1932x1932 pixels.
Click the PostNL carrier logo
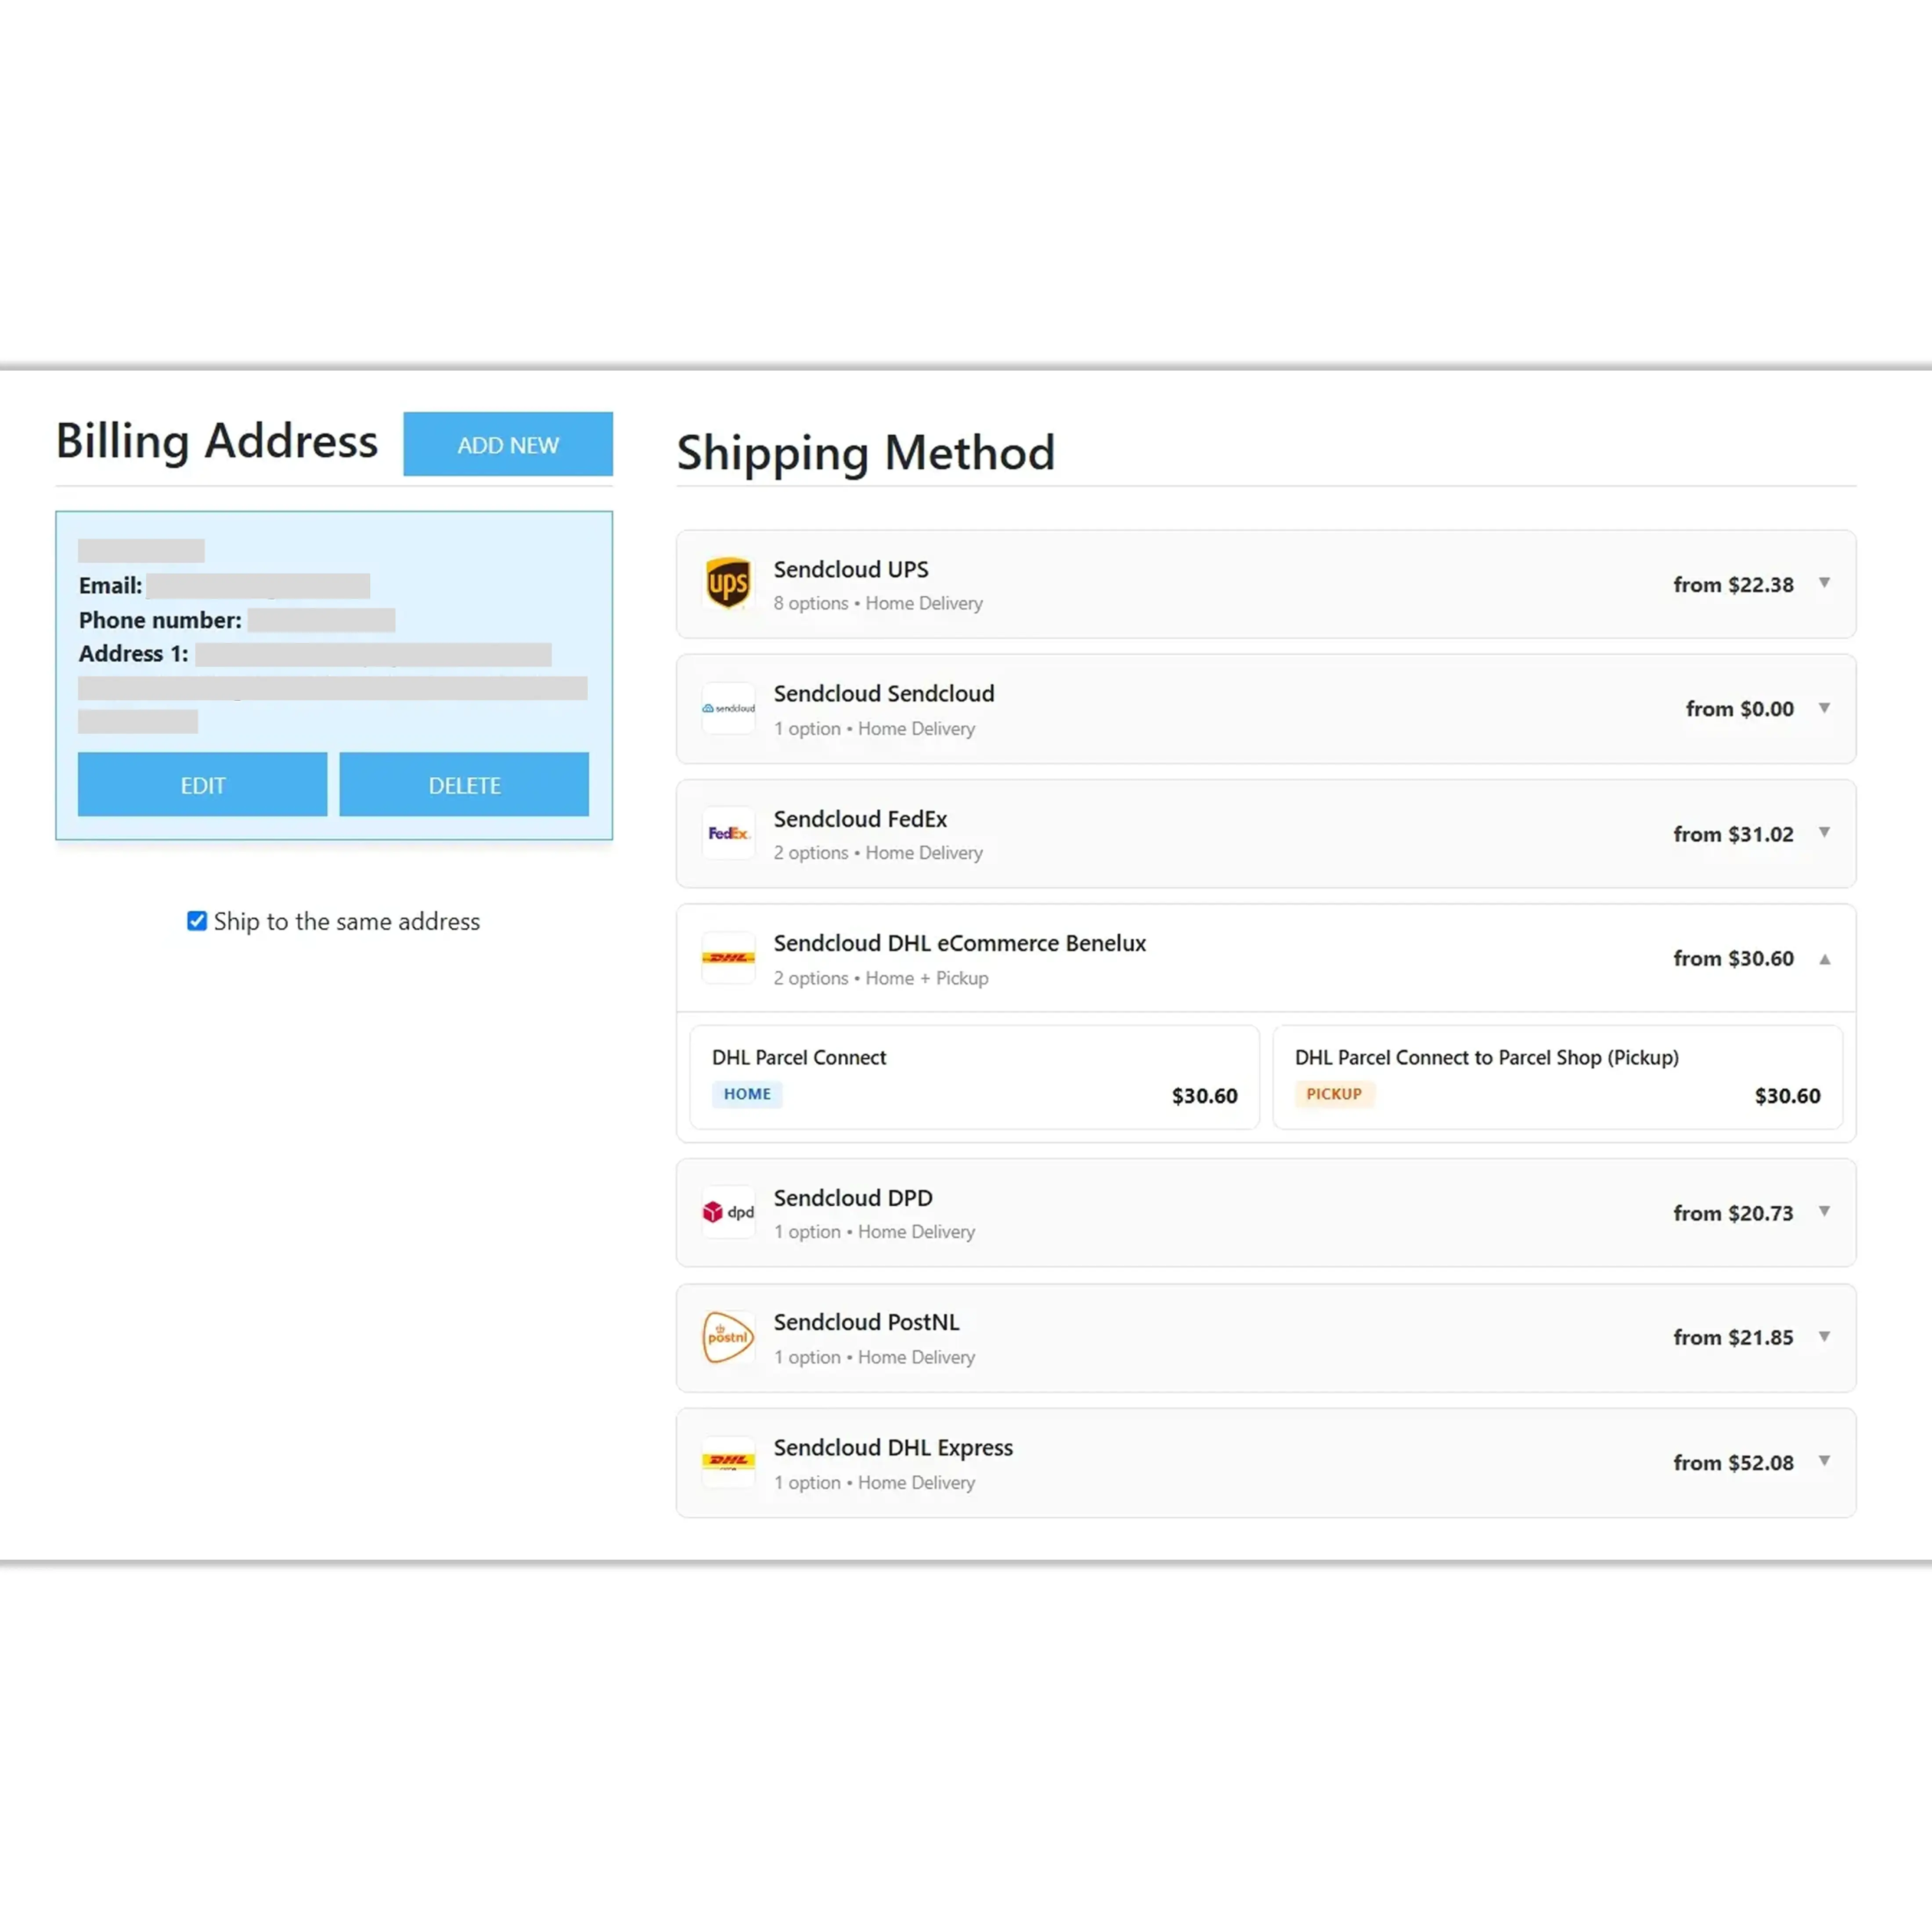pyautogui.click(x=728, y=1337)
